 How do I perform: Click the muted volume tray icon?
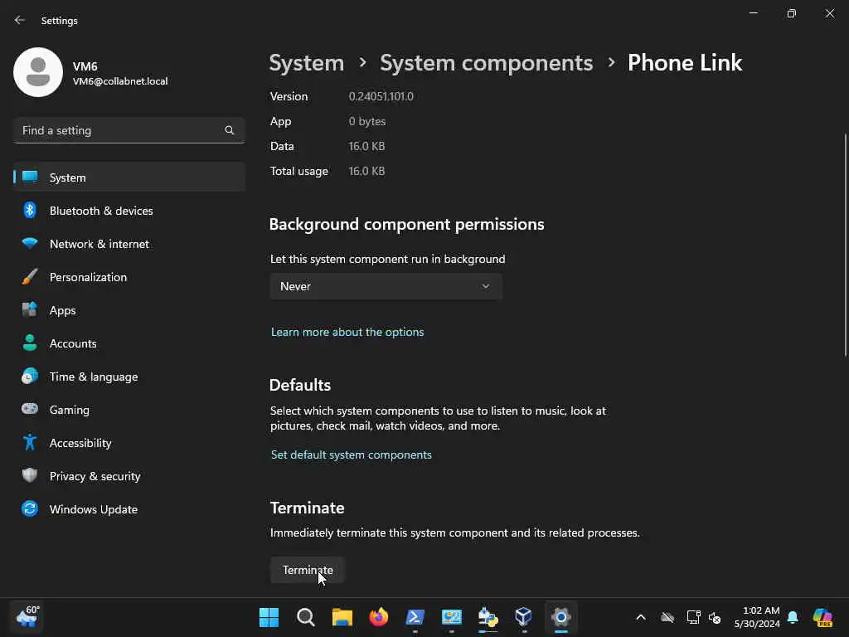(x=715, y=617)
